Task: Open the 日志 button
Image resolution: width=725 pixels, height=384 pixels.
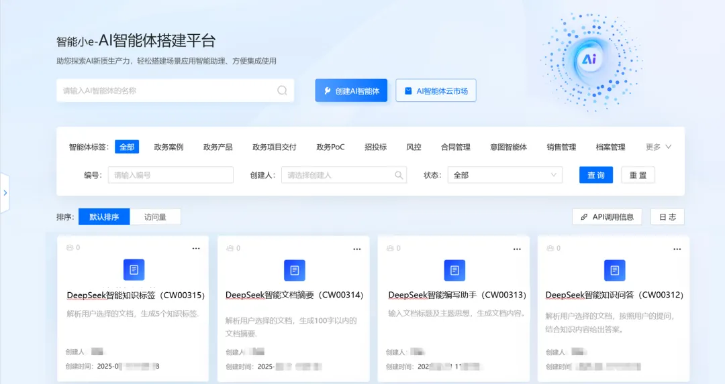Action: (x=668, y=216)
